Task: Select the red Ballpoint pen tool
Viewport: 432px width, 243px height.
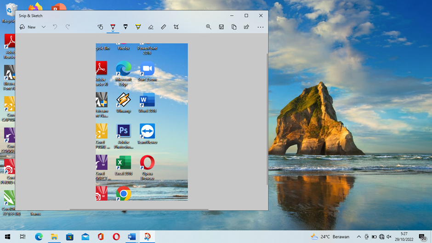Action: 113,27
